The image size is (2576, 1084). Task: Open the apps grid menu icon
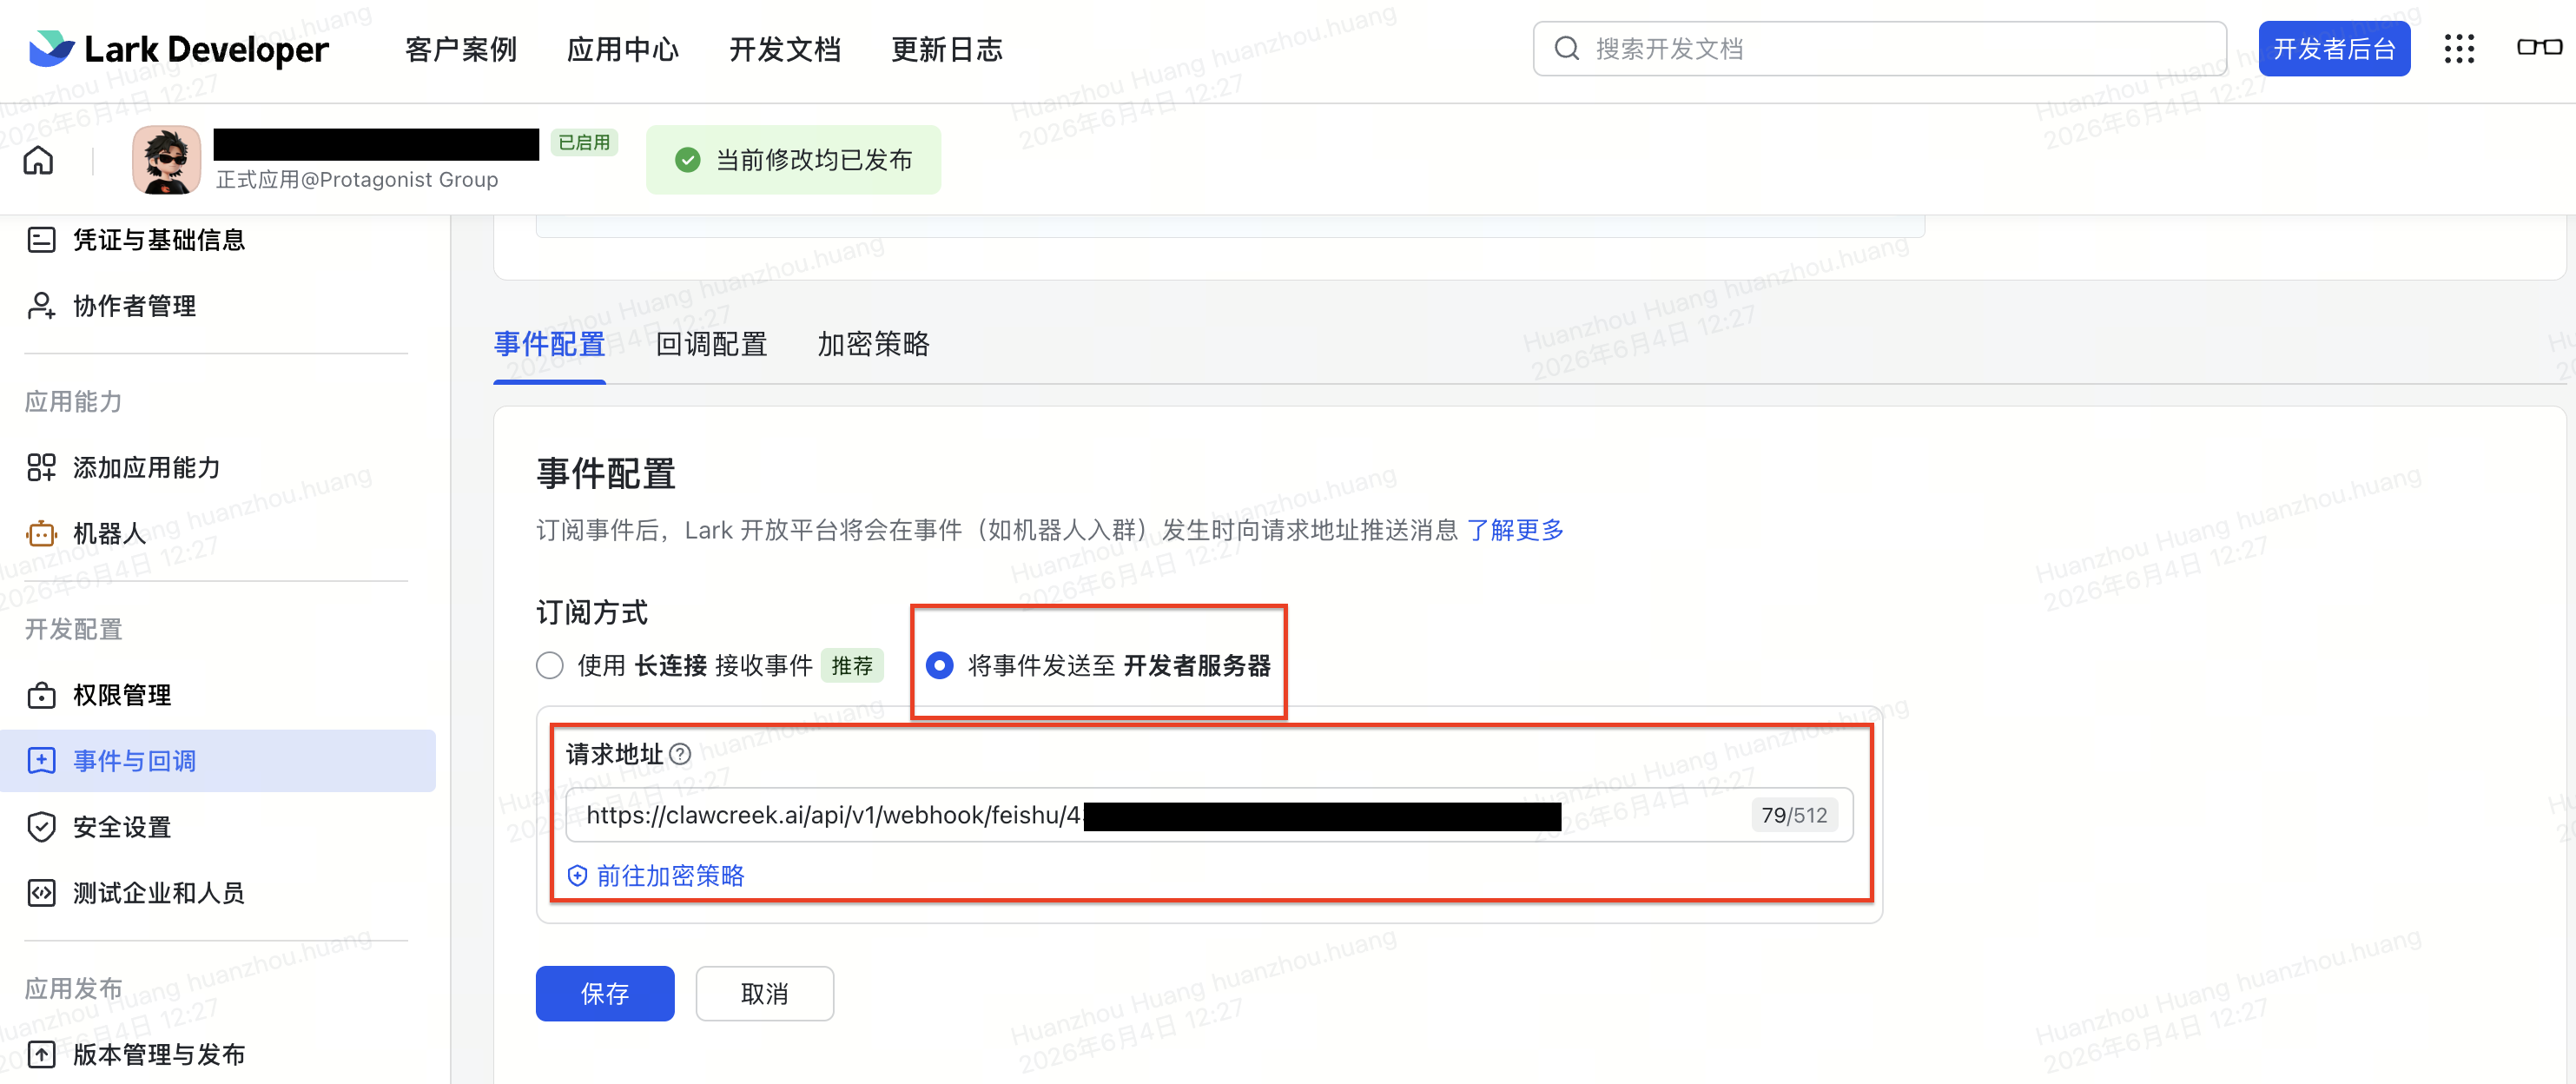click(x=2459, y=49)
